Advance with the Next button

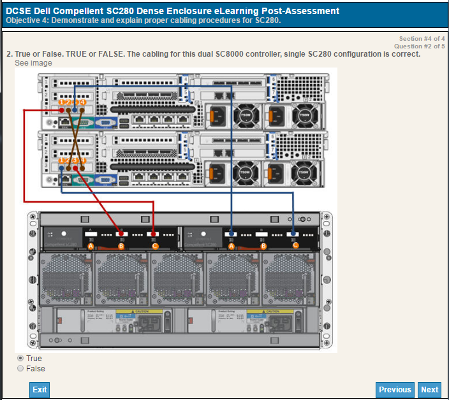(429, 390)
